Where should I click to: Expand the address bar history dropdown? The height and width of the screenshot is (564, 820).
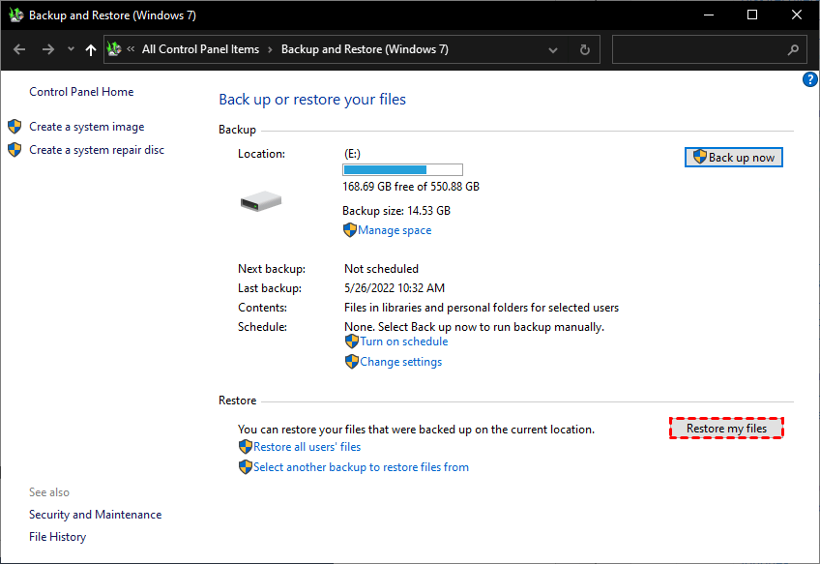point(553,49)
